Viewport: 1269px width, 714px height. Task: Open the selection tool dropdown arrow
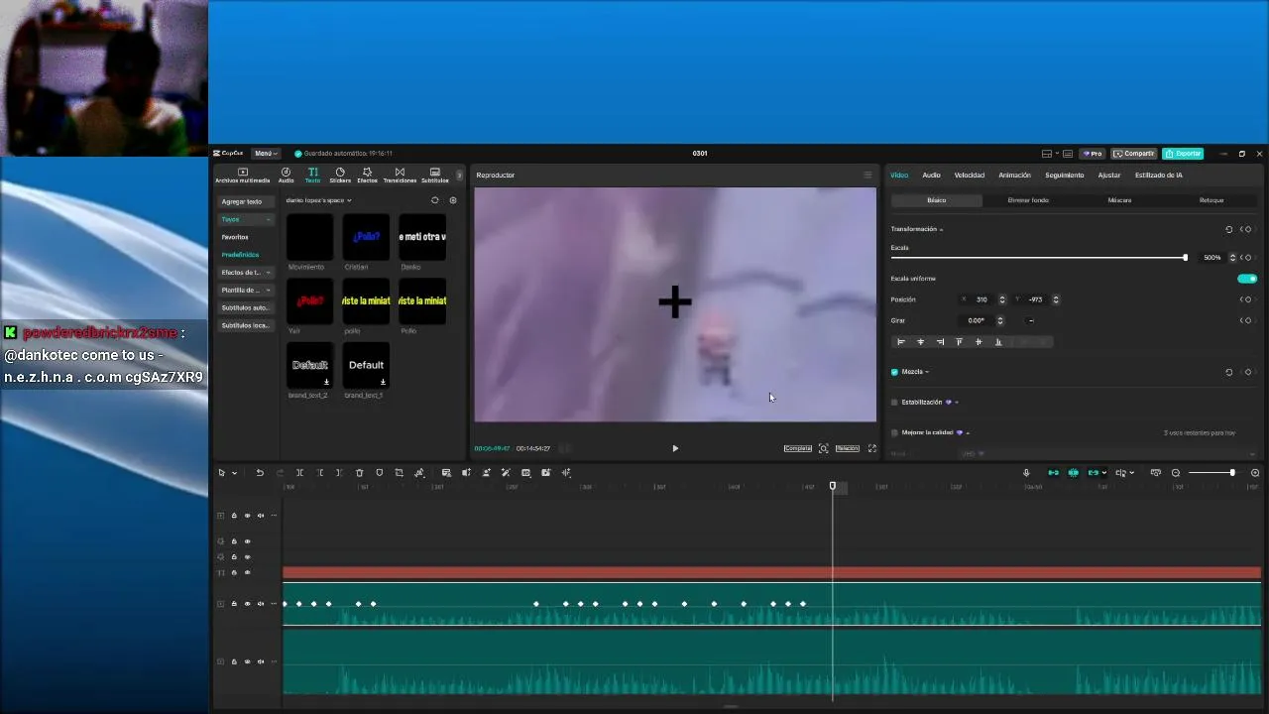pyautogui.click(x=234, y=473)
